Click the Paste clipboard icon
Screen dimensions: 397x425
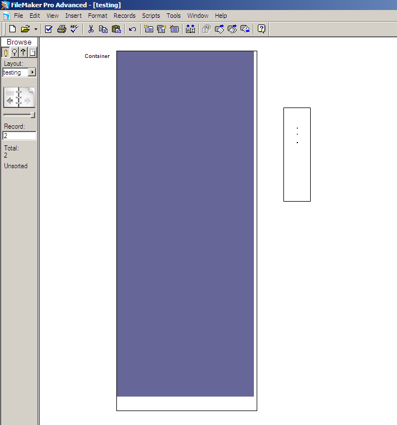(116, 29)
